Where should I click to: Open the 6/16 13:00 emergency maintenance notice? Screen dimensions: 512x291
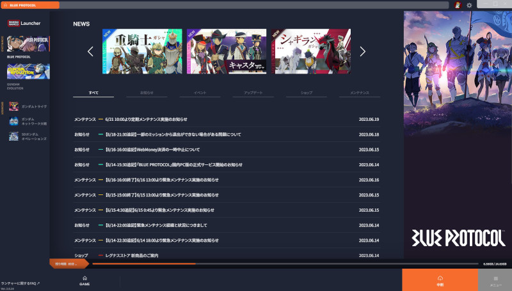pyautogui.click(x=227, y=180)
